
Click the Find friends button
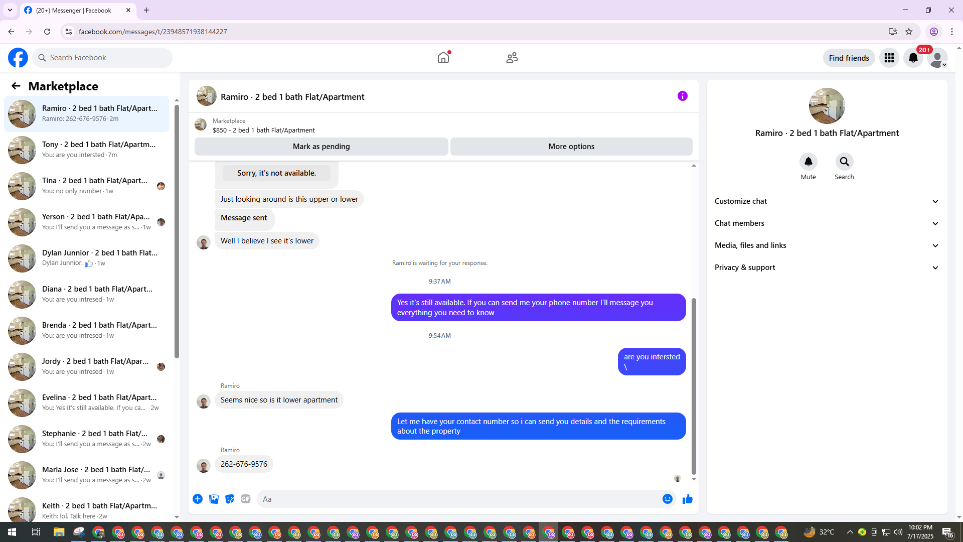click(849, 58)
